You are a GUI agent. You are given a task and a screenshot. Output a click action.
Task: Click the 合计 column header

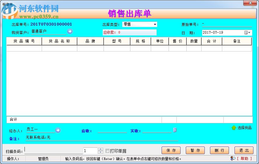coord(212,41)
